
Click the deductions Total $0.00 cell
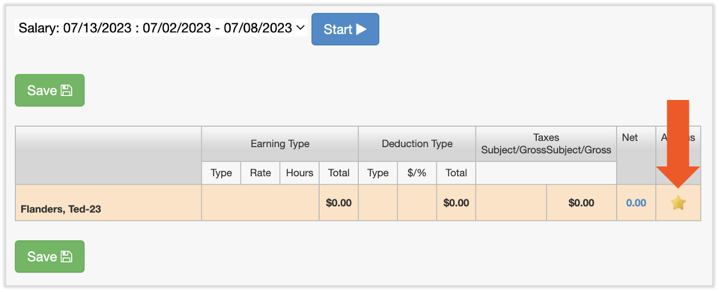[456, 203]
